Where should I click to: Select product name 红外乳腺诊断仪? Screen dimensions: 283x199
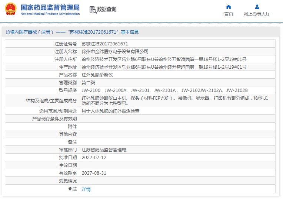click(x=97, y=75)
